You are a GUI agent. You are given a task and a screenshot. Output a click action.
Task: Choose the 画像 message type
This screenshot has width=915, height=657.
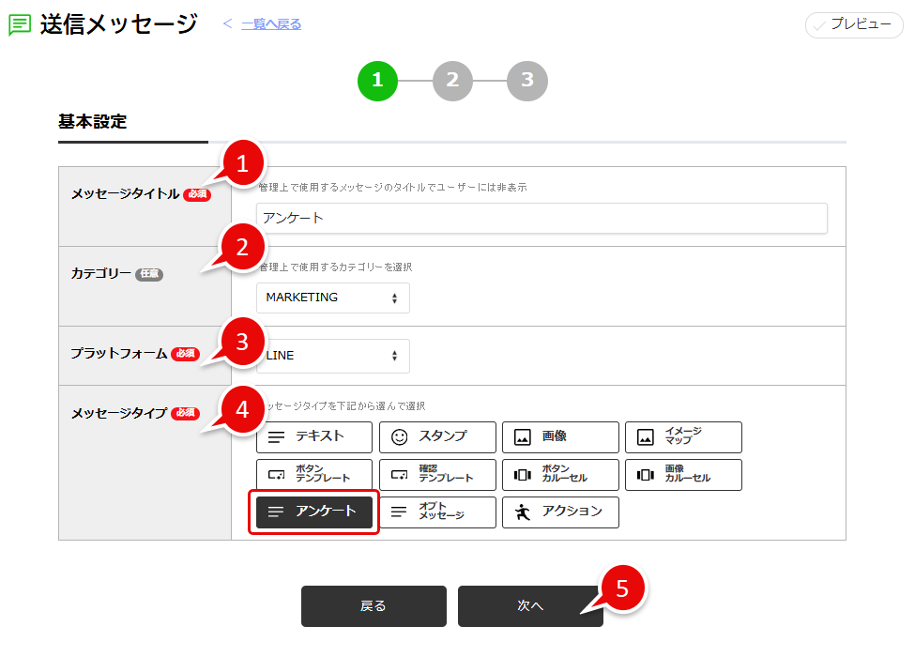click(x=560, y=436)
